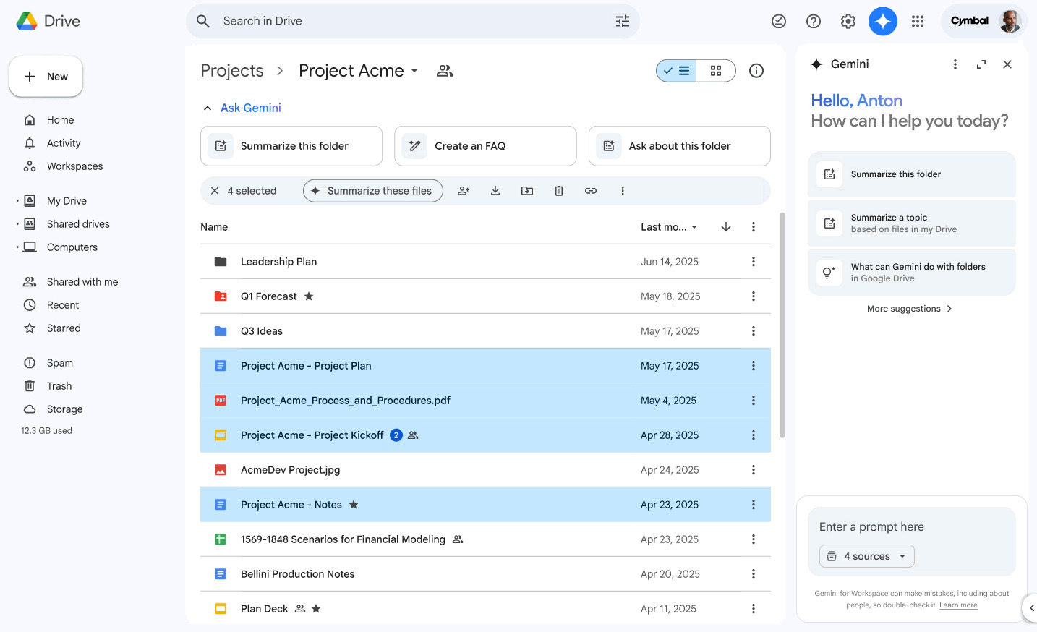The image size is (1037, 632).
Task: Open 'More suggestions' in the Gemini panel
Action: click(x=910, y=309)
